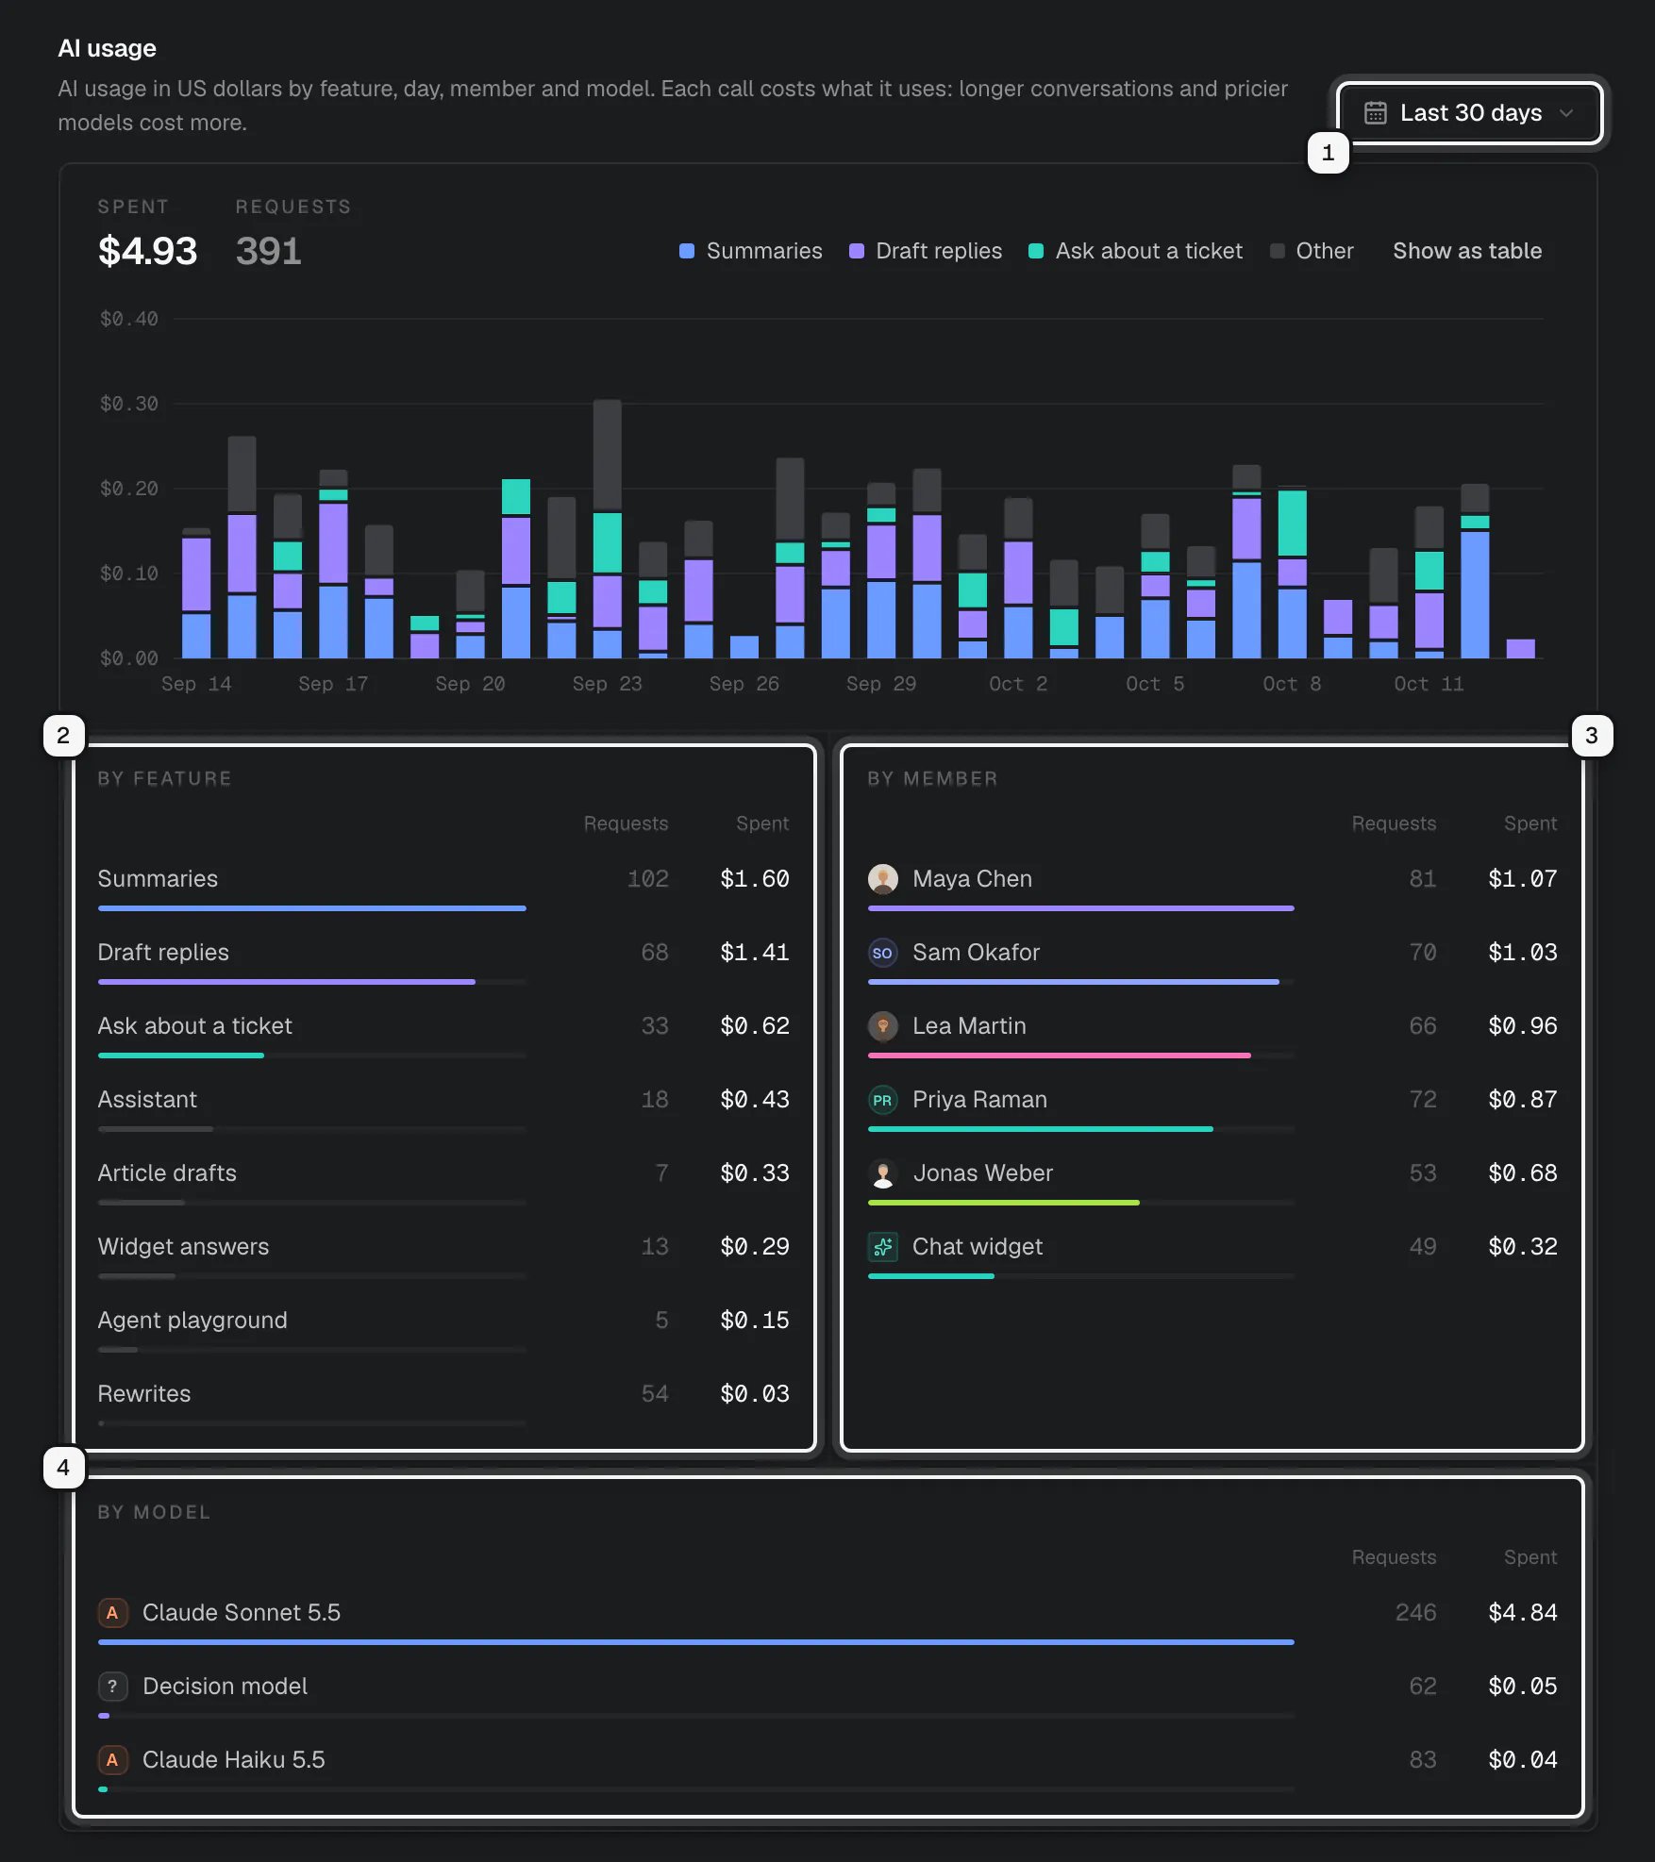Select the Widget answers feature row

coord(443,1255)
